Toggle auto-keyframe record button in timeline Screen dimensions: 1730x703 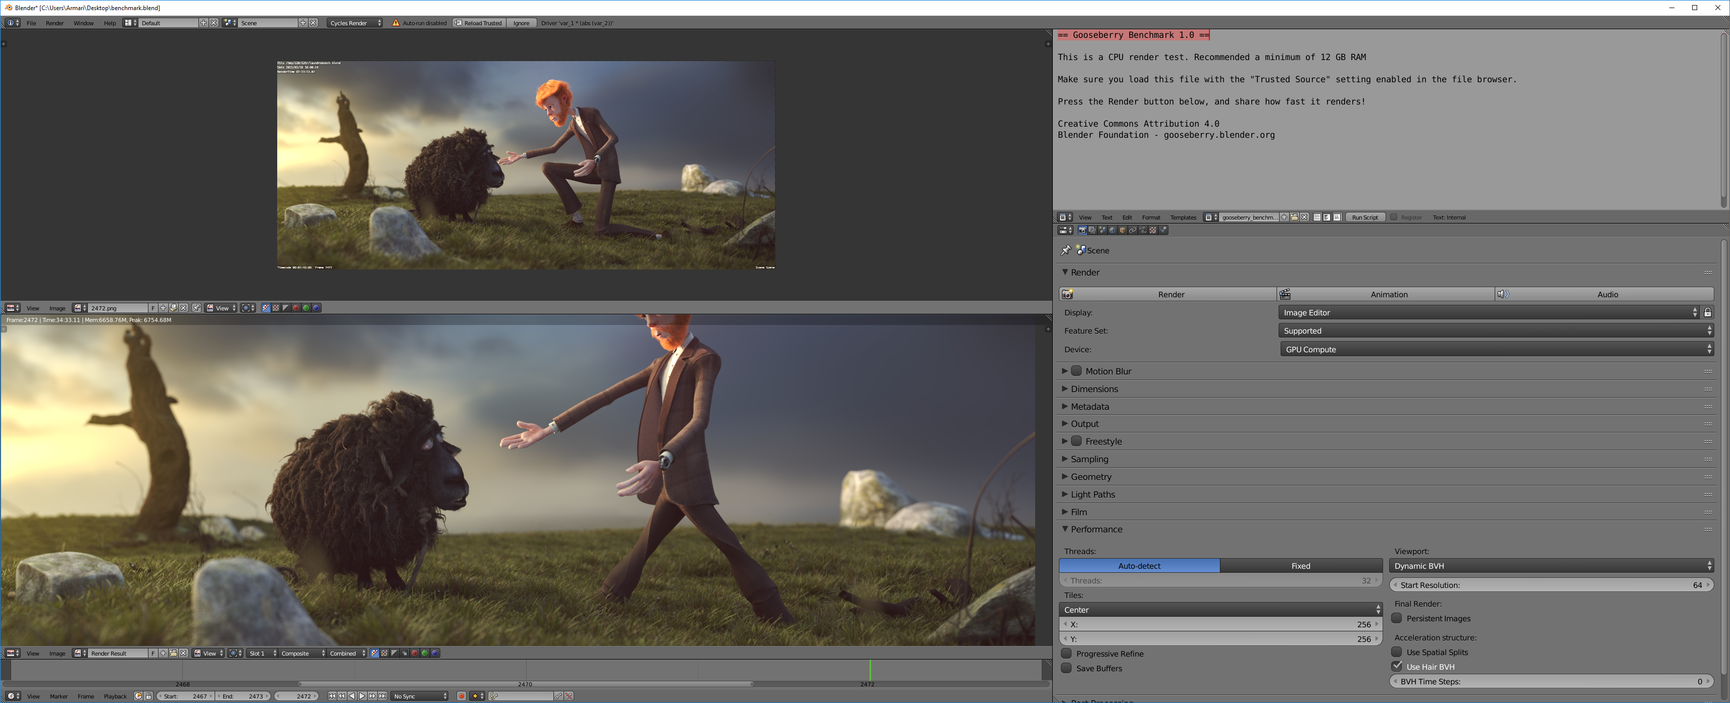(x=462, y=696)
